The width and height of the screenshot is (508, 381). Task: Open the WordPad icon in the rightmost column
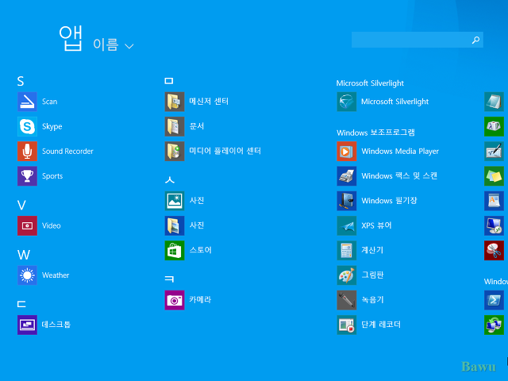coord(494,201)
